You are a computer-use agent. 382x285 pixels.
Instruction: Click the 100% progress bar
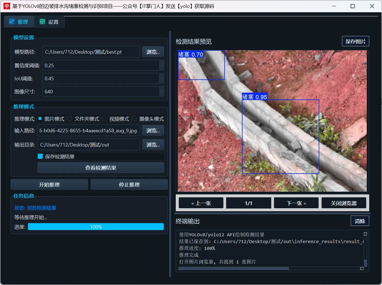pos(96,227)
